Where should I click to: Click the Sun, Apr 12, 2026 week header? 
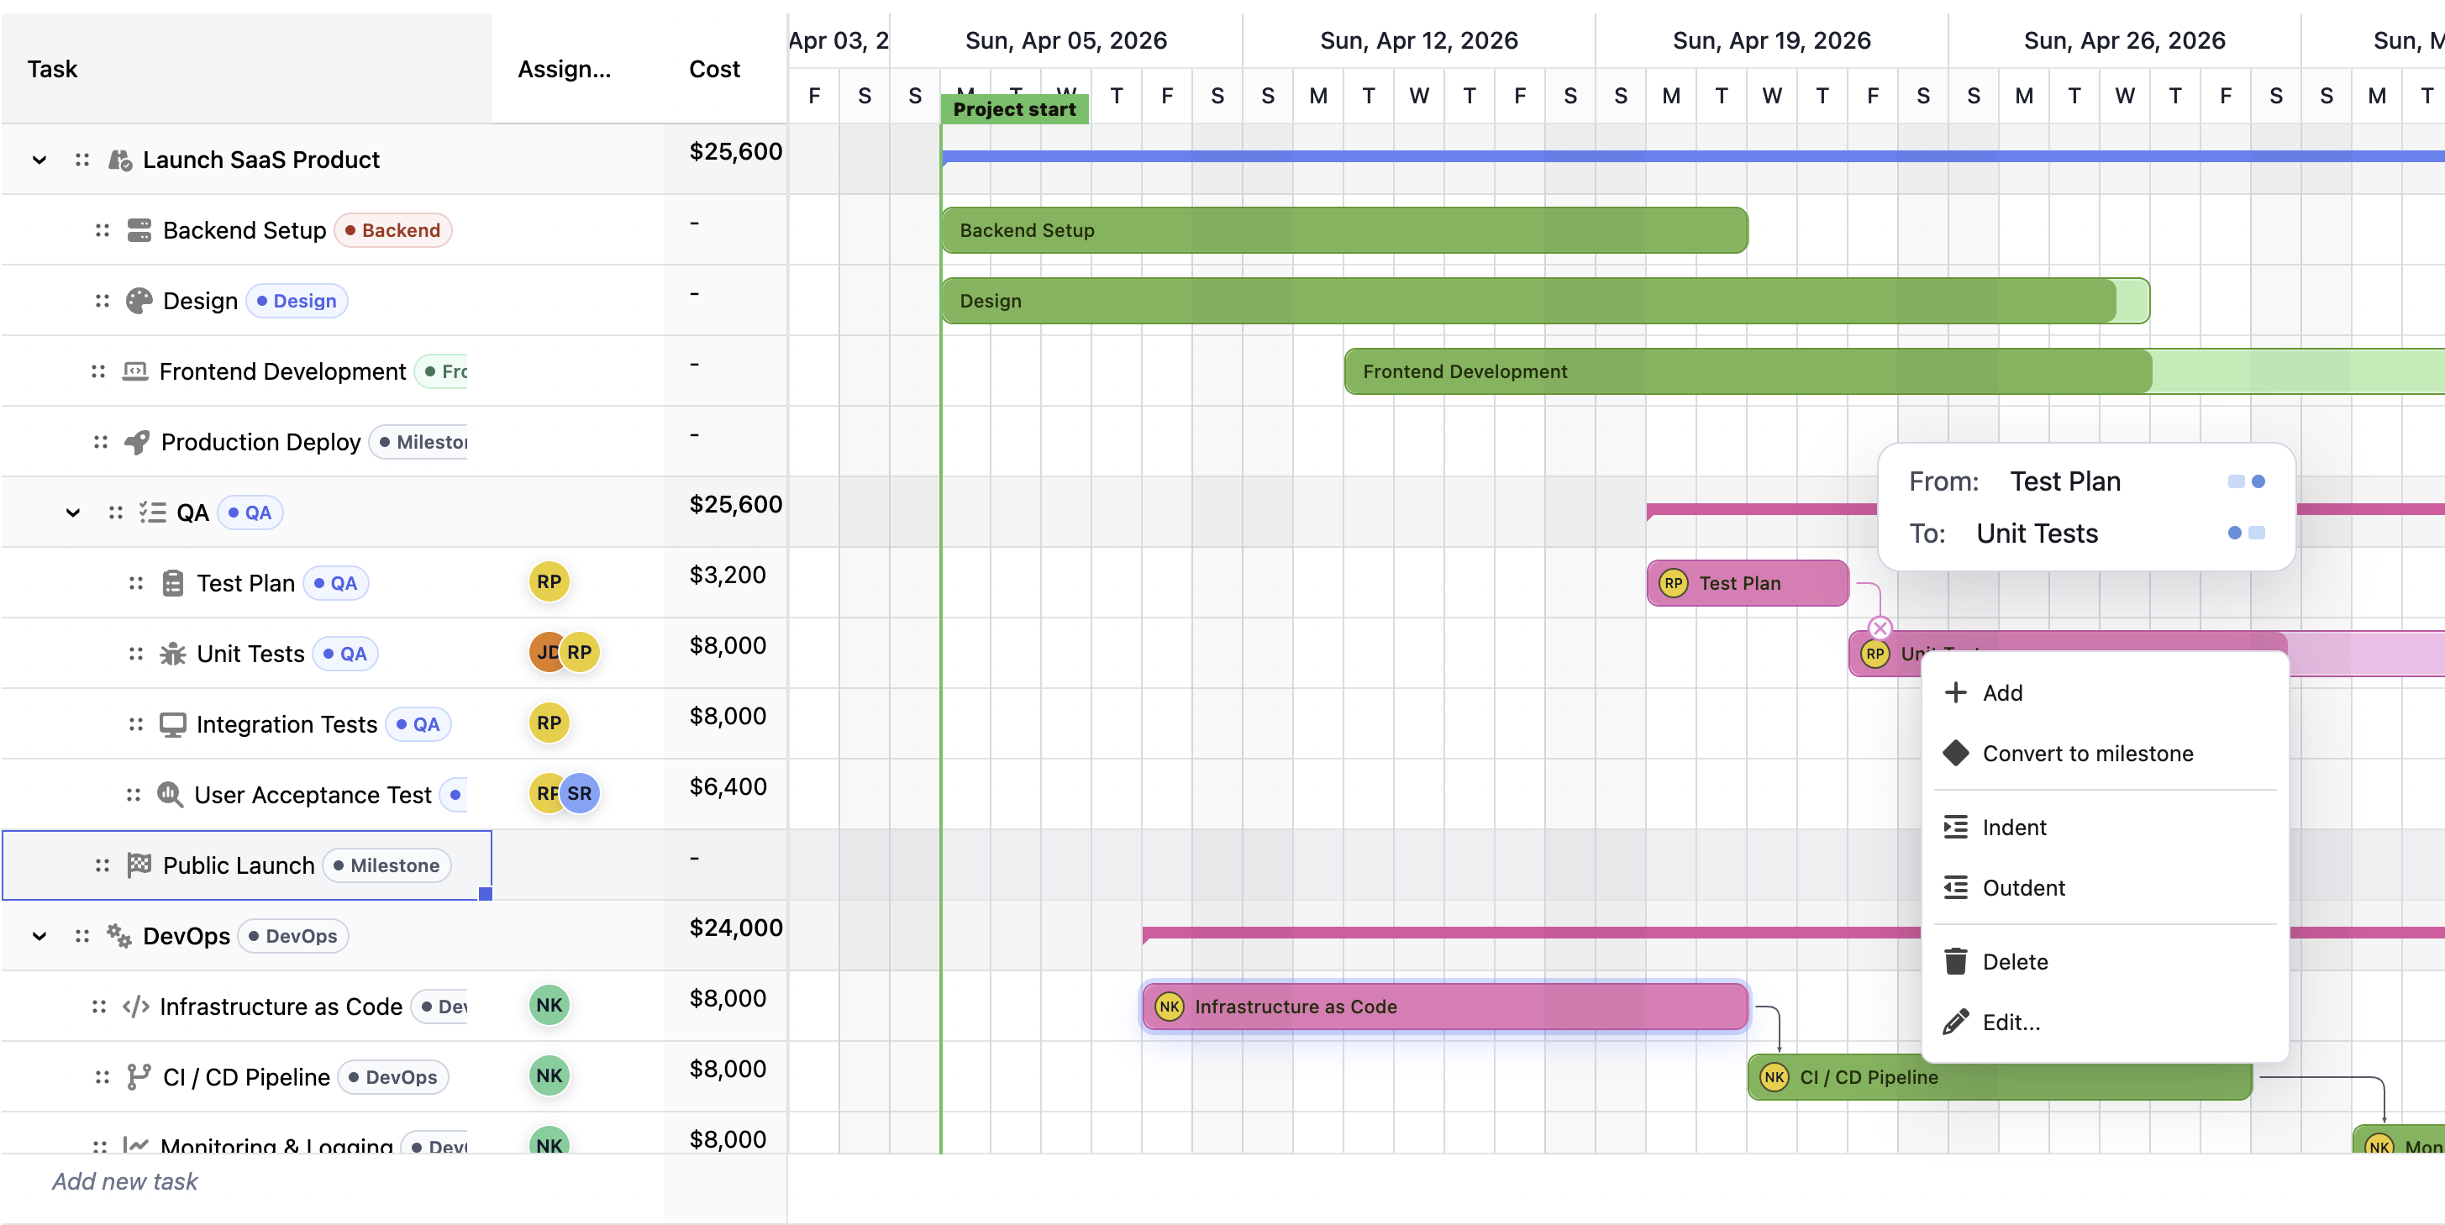[1419, 41]
